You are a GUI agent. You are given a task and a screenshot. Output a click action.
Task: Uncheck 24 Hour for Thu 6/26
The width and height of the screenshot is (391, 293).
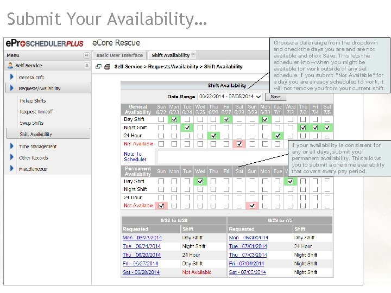(x=213, y=136)
